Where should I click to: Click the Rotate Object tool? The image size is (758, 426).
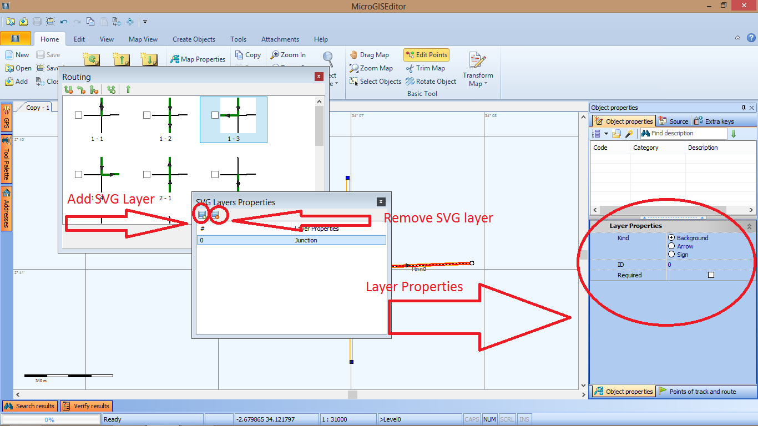coord(431,82)
